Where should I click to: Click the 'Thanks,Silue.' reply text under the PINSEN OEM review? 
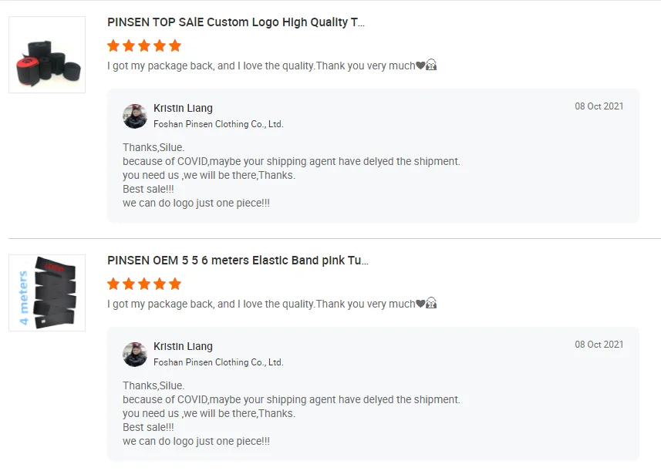coord(153,385)
